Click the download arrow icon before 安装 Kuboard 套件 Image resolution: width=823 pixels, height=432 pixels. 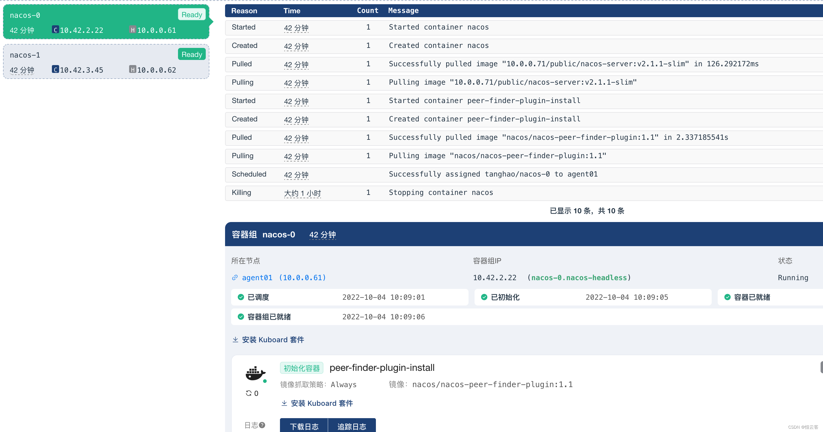(x=235, y=340)
